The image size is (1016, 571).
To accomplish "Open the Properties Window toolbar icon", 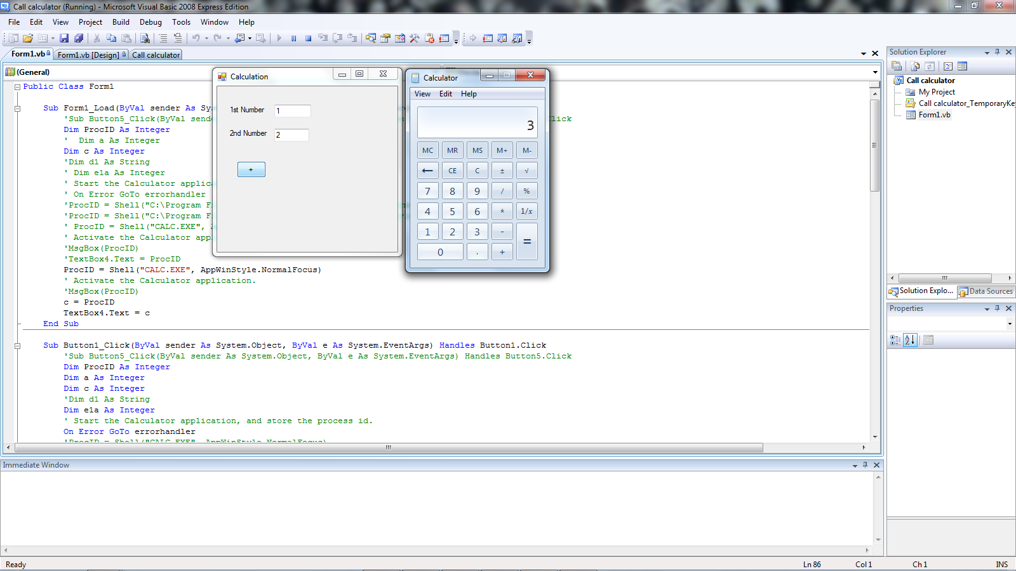I will pyautogui.click(x=385, y=39).
